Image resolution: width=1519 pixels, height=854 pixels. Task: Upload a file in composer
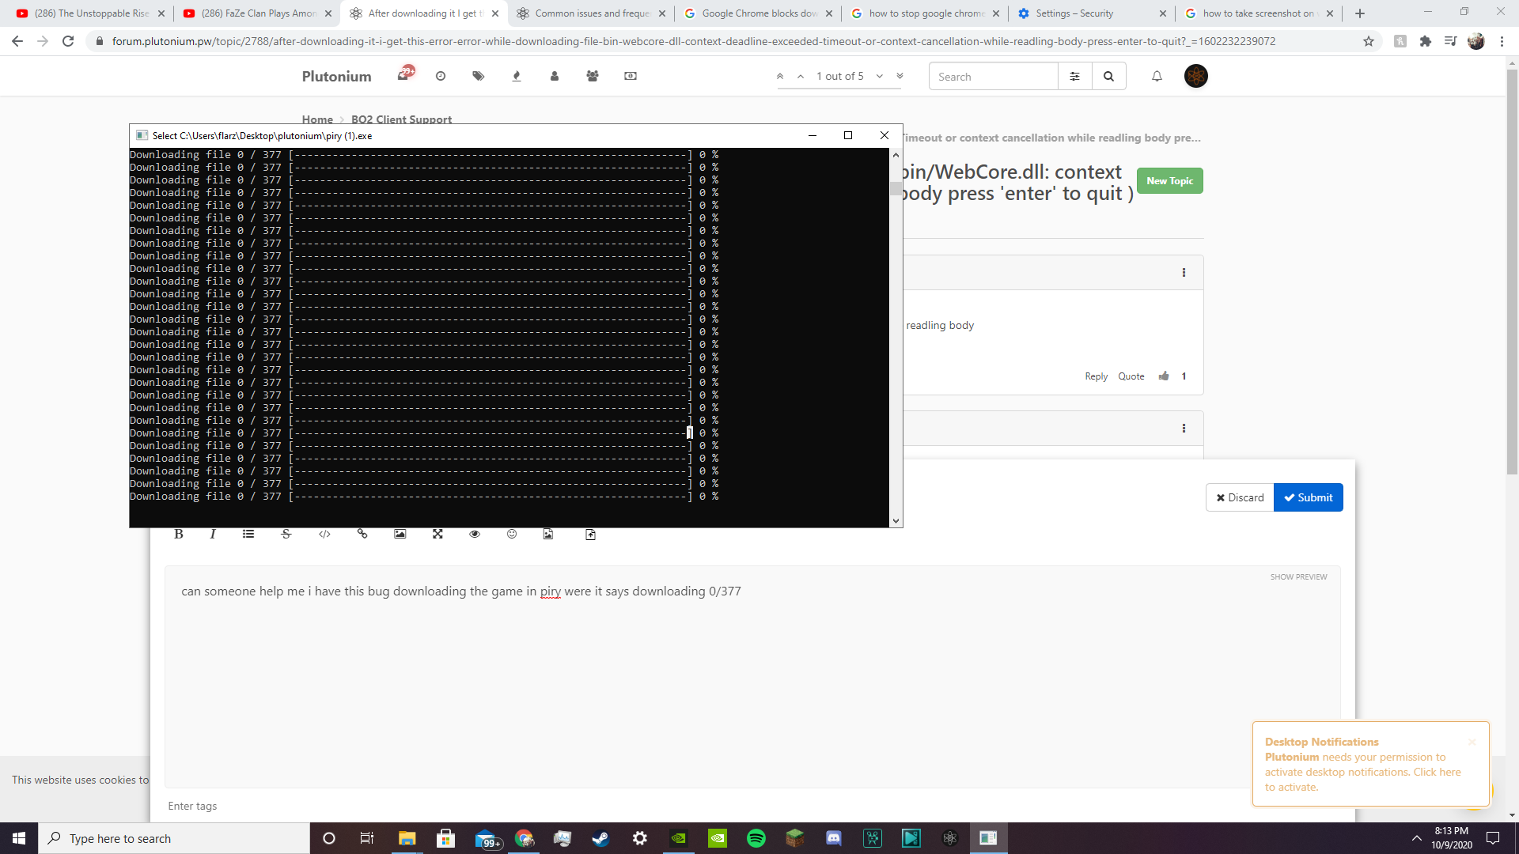[x=590, y=535]
